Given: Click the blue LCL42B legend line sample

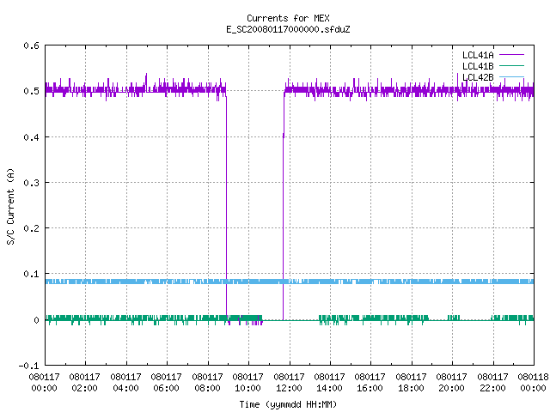Looking at the screenshot, I should (x=511, y=76).
